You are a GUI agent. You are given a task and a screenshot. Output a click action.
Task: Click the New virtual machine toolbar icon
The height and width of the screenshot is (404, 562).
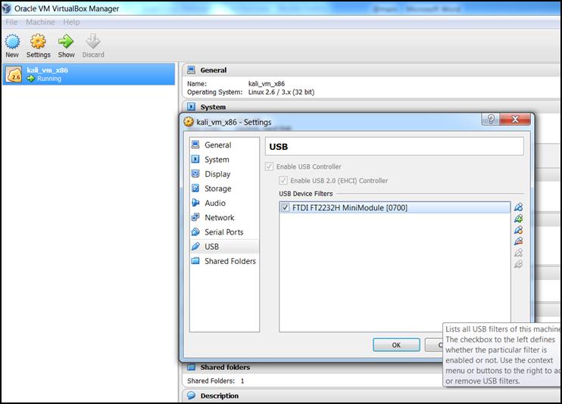[x=12, y=46]
